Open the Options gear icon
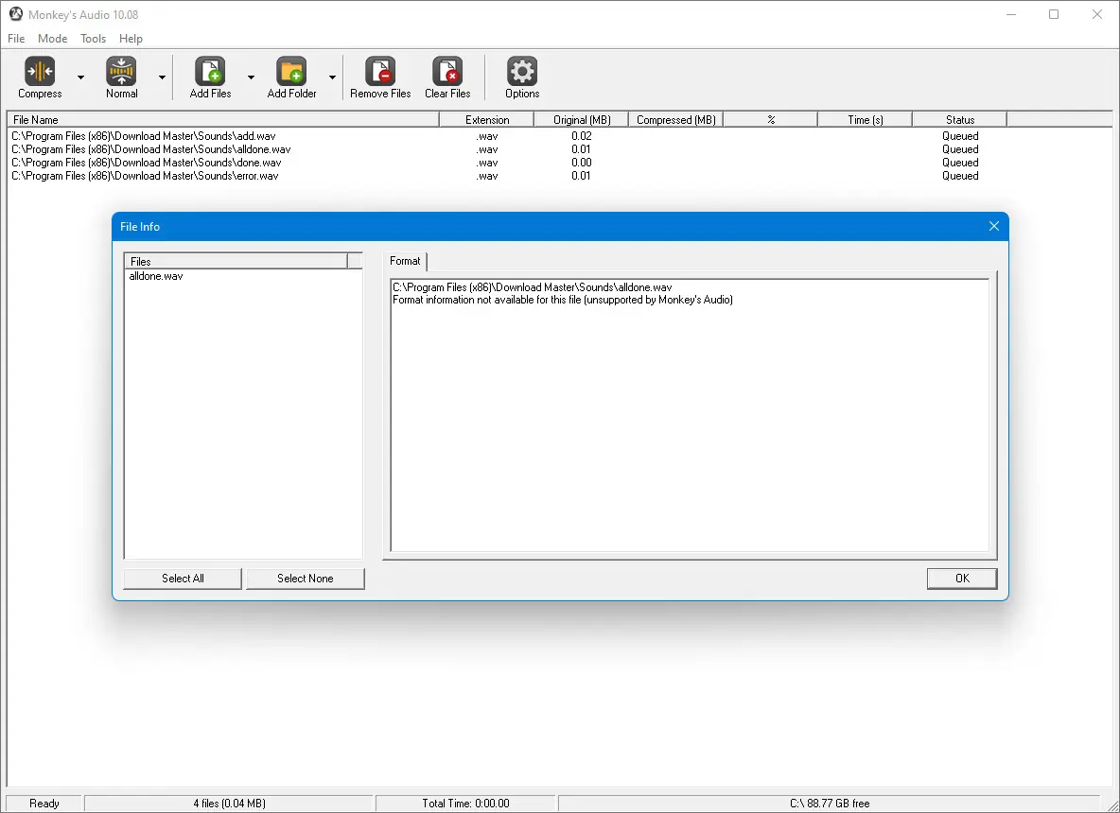The image size is (1120, 813). [x=522, y=72]
